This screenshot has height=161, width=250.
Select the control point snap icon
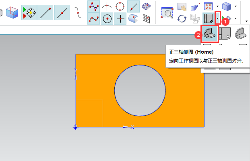coord(93,6)
